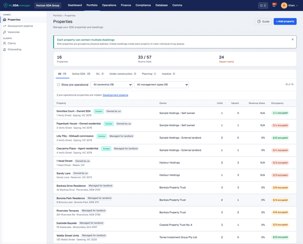Open the All ownership dropdown
Viewport: 303px width, 244px height.
coord(112,84)
